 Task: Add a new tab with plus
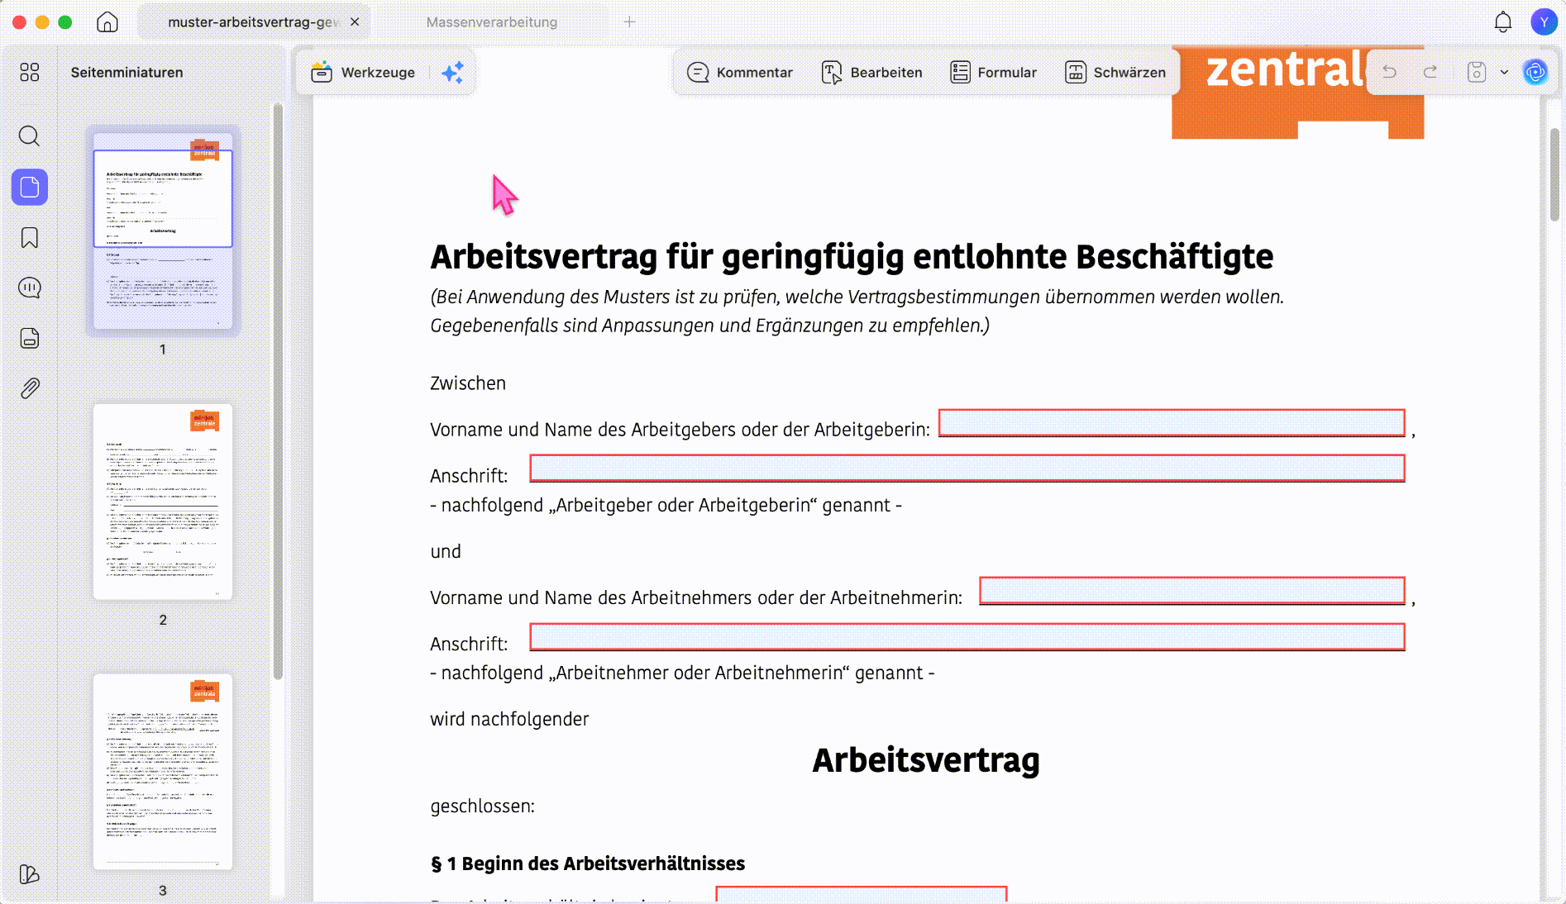pos(629,22)
